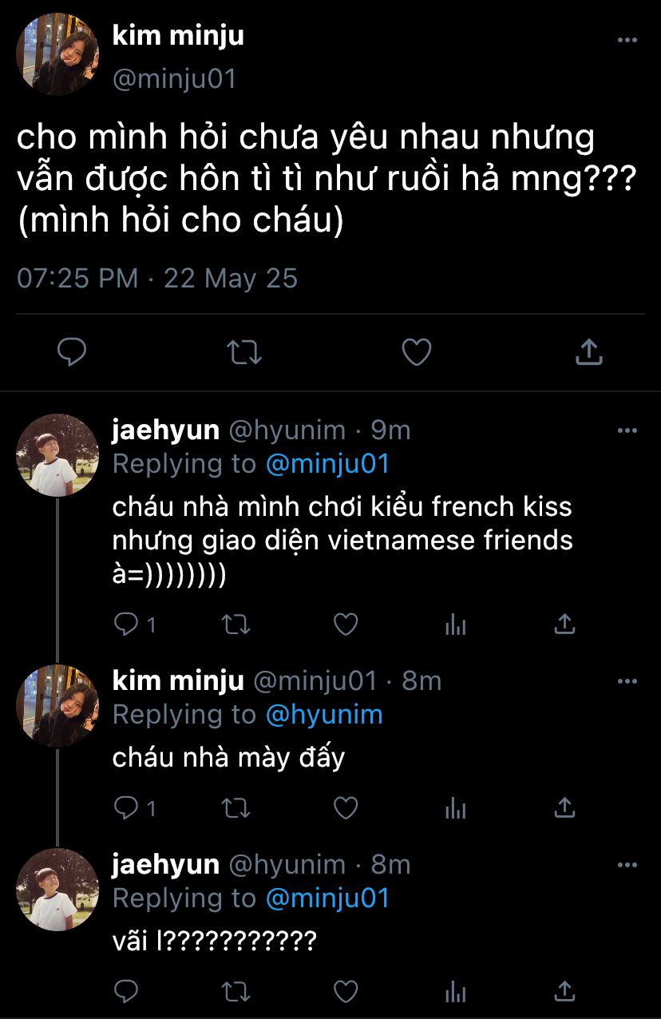The width and height of the screenshot is (661, 1019).
Task: Open more options on jaehyun's first reply
Action: click(x=627, y=430)
